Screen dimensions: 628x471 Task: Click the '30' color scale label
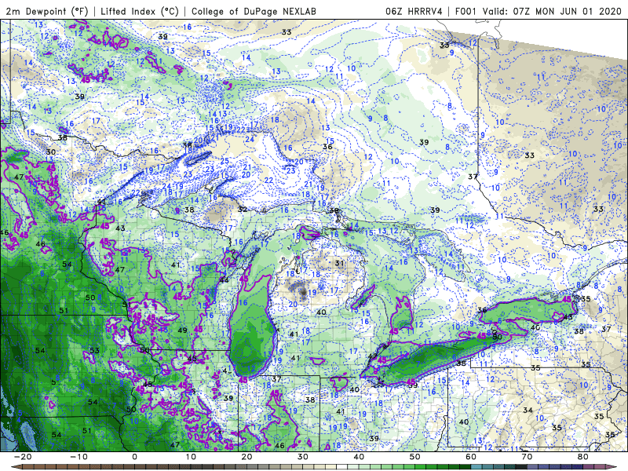(303, 457)
